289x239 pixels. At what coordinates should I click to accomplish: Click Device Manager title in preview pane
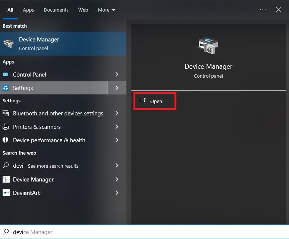[x=208, y=66]
